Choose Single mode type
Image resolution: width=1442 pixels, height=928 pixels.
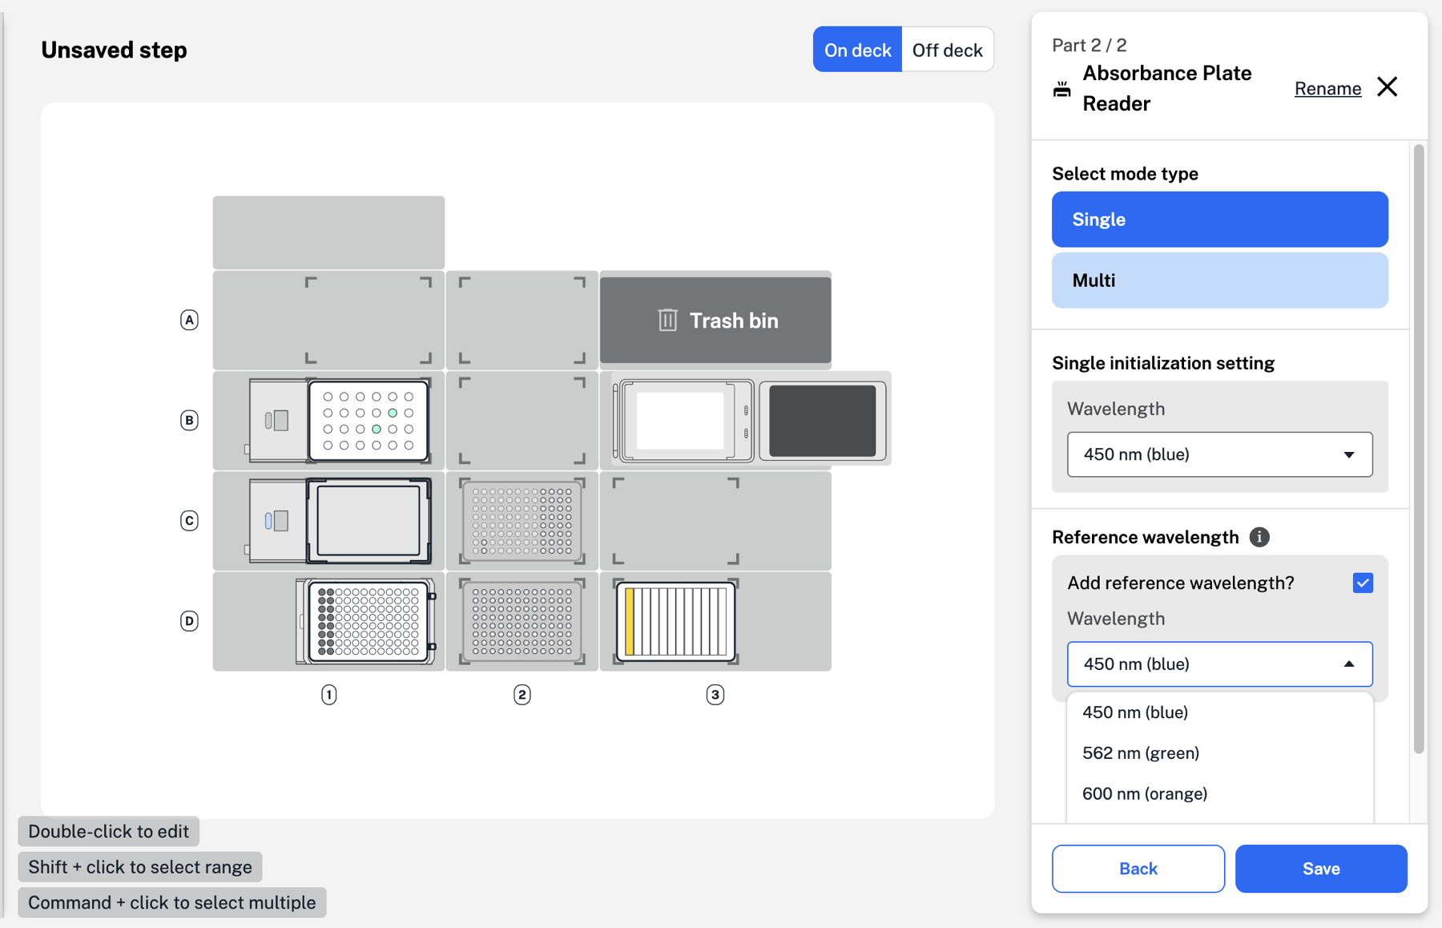pos(1219,220)
